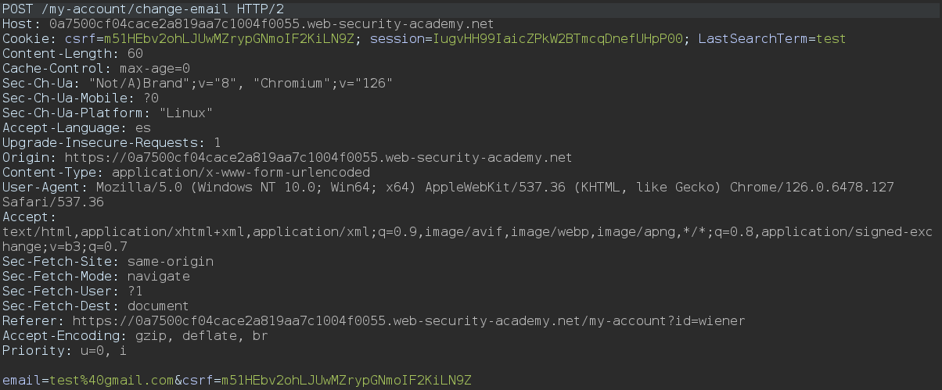Click the Cache-Control max-age=0 value
Viewport: 942px width, 390px height.
[155, 68]
